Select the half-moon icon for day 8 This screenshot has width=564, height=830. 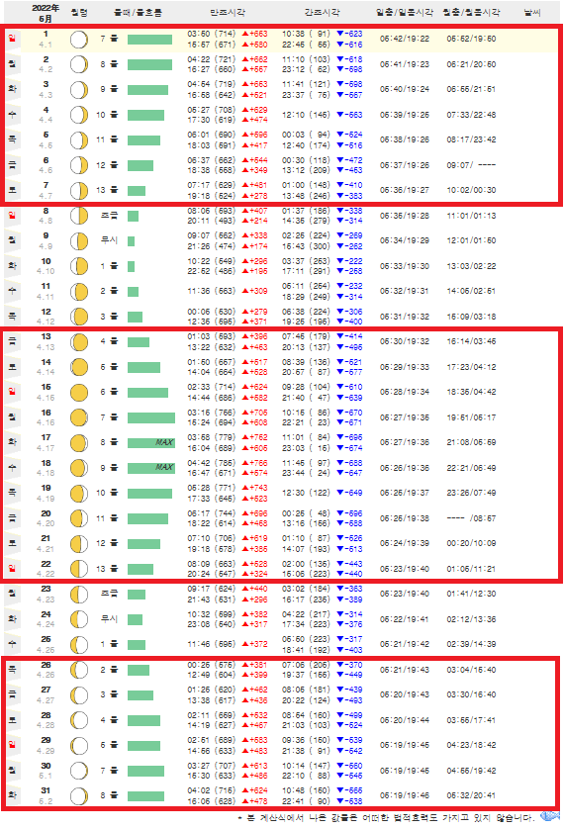tap(79, 216)
